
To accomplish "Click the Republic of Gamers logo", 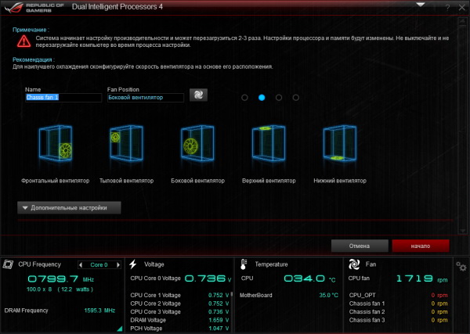I will [34, 8].
